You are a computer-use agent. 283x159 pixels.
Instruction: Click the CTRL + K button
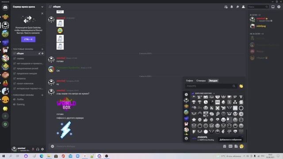coord(28,39)
